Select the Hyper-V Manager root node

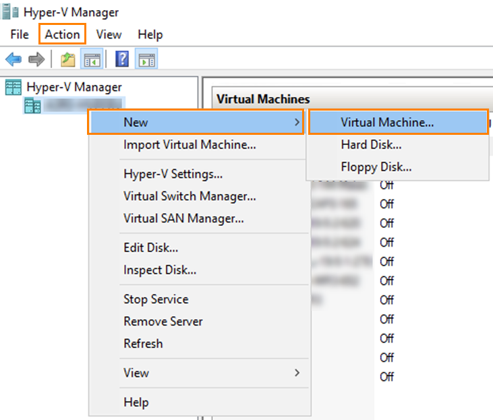[74, 87]
